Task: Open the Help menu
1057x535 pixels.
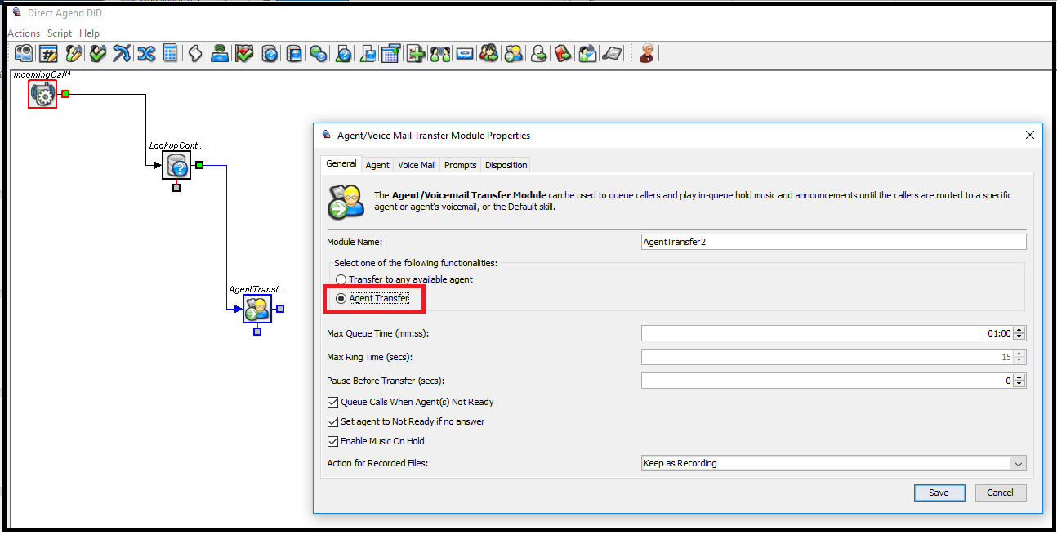Action: click(x=90, y=33)
